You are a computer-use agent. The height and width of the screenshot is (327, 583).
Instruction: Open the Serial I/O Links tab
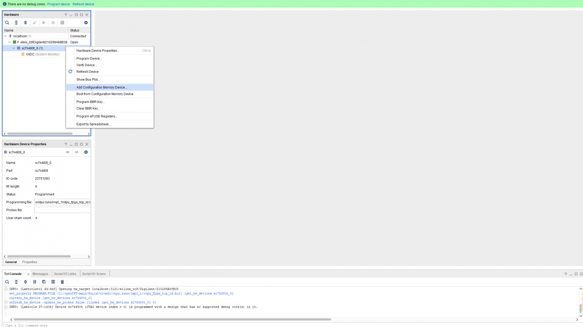click(x=65, y=274)
